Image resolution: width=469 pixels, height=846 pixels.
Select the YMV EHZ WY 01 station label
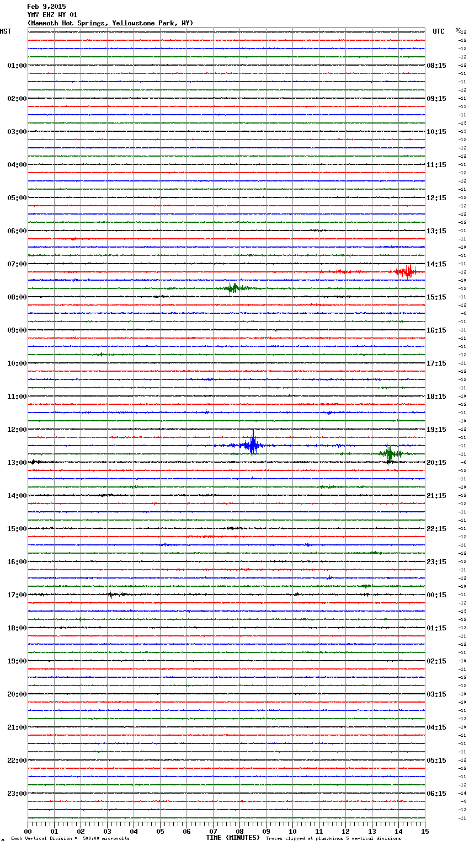point(52,15)
